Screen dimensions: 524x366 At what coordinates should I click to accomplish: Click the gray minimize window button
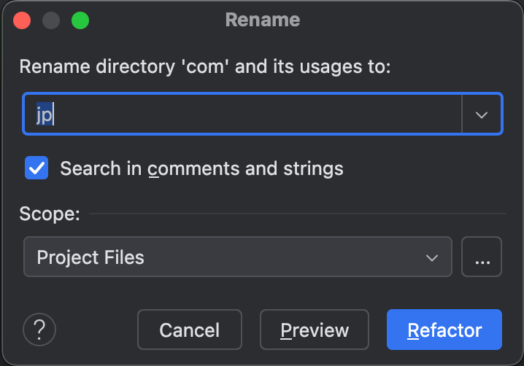51,20
